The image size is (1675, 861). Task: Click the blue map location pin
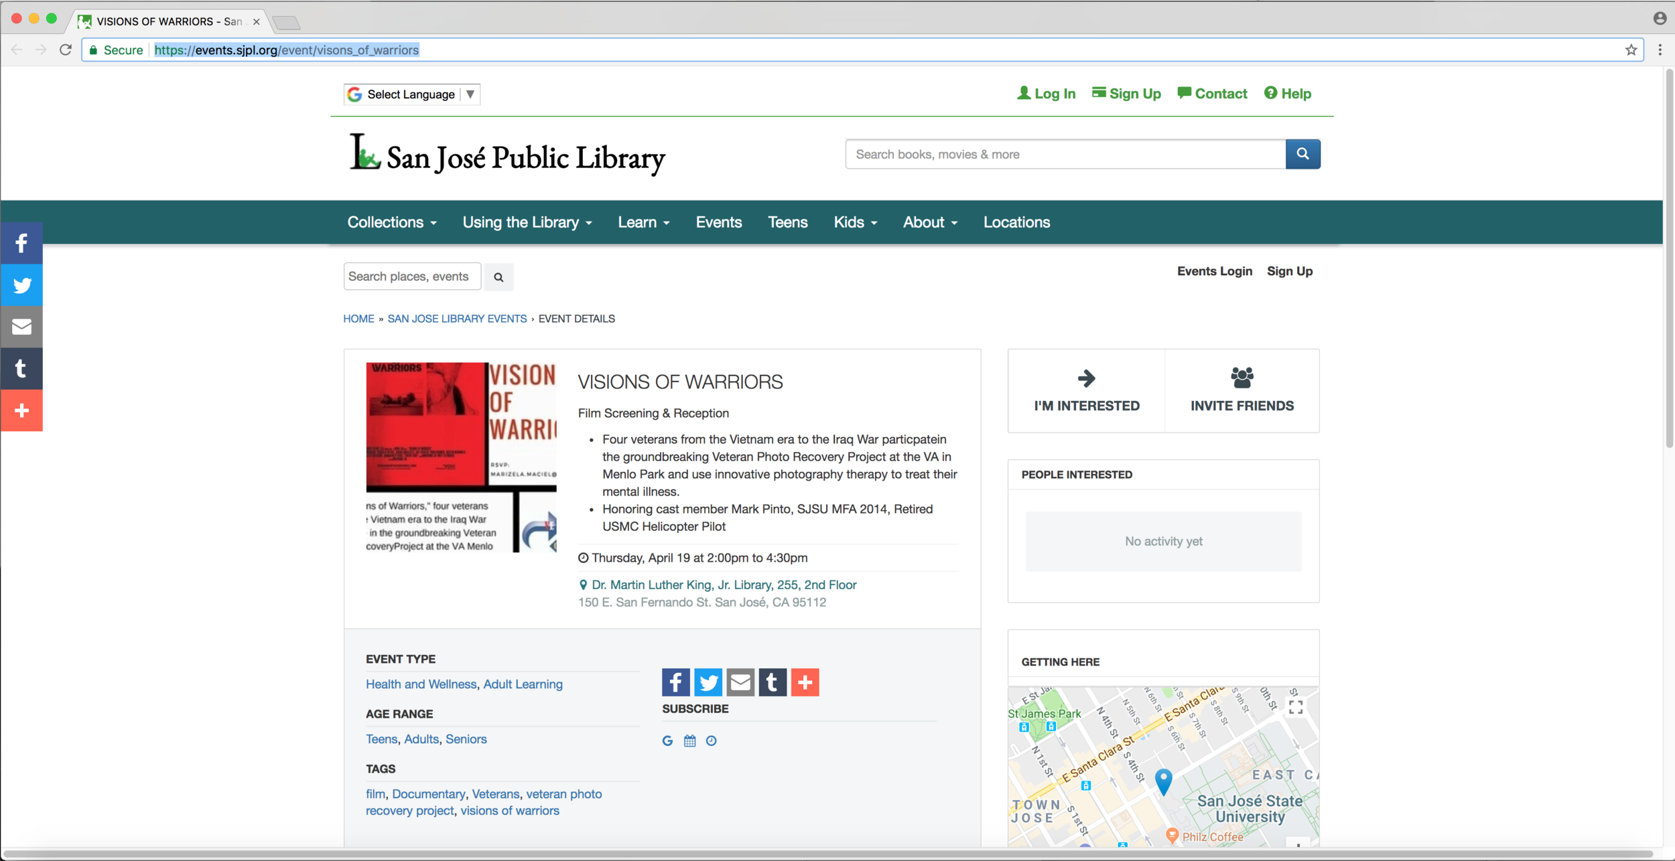[1163, 781]
